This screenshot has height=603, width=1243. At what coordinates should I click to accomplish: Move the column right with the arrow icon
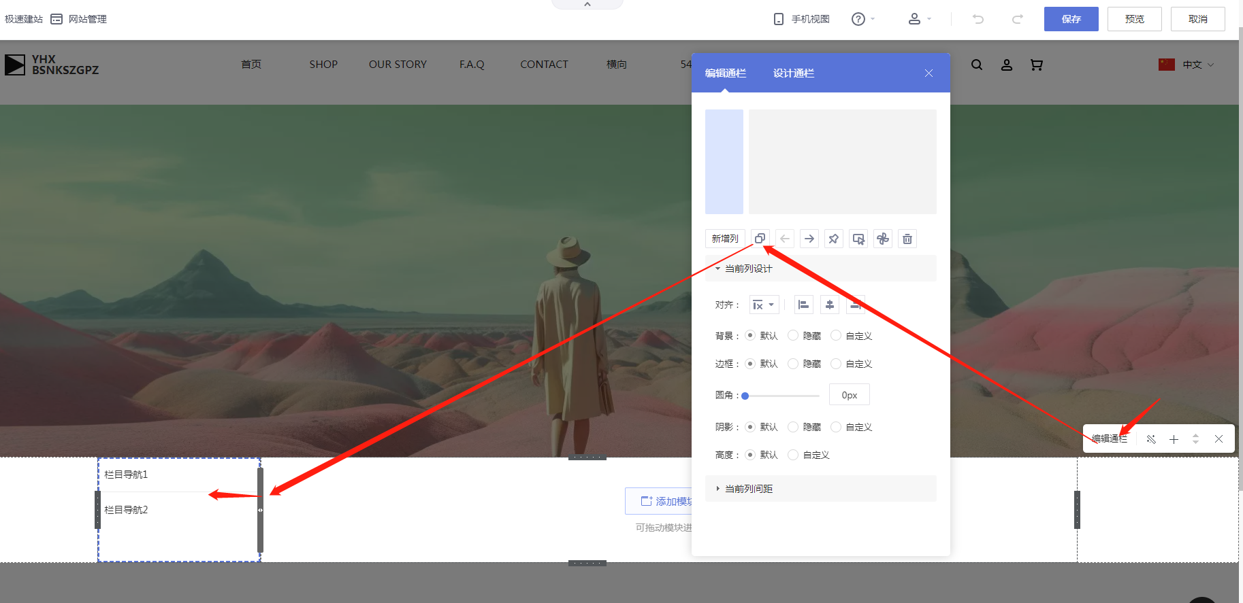(x=809, y=239)
